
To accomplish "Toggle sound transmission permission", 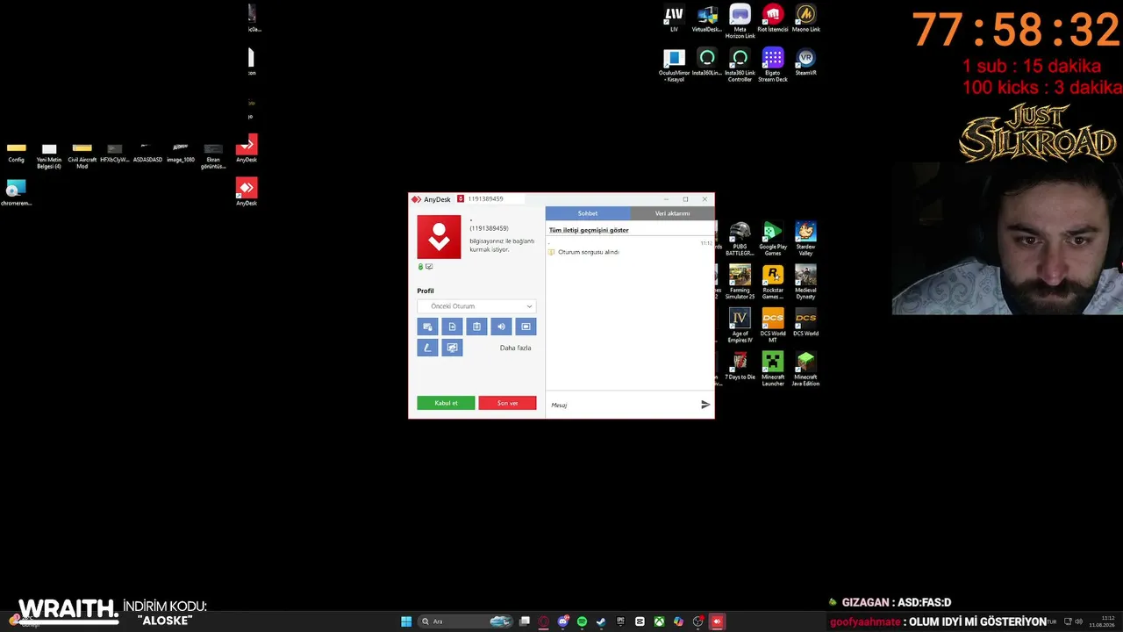I will pos(501,327).
